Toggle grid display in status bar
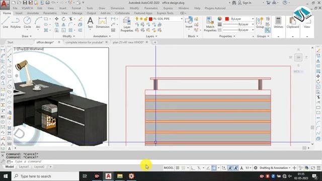Viewport: 322px width, 181px height. 178,168
